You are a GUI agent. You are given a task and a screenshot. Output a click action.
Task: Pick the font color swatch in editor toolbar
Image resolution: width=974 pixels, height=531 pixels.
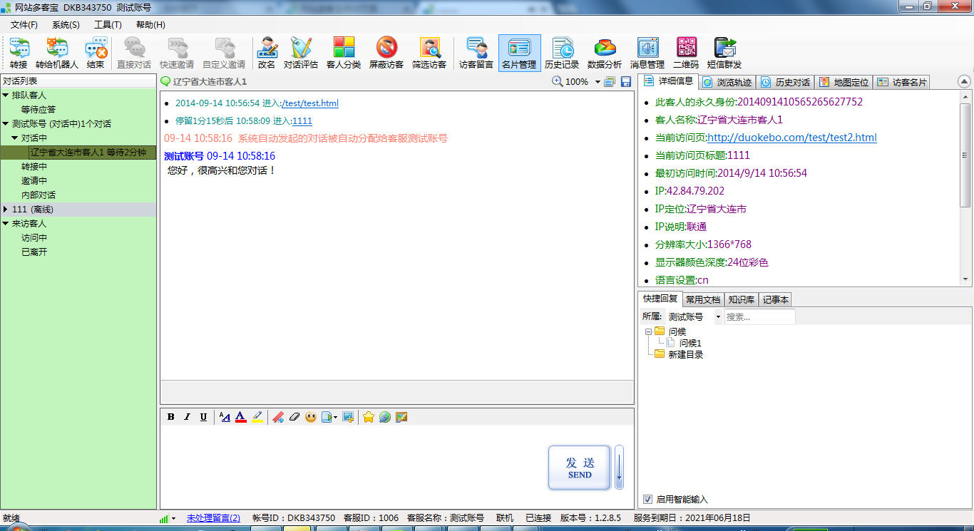[241, 417]
